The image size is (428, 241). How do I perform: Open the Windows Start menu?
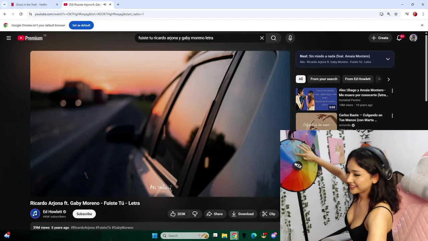[x=155, y=236]
